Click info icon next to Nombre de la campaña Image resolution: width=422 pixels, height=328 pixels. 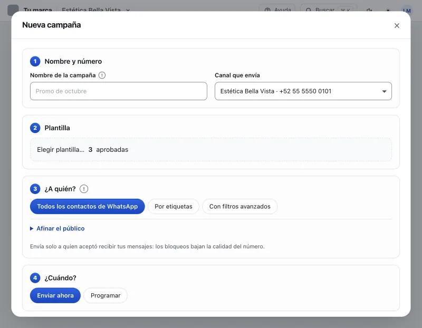[102, 75]
